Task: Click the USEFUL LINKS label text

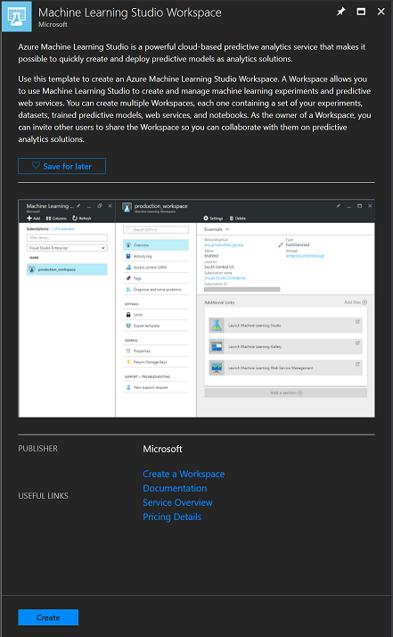Action: pos(43,496)
